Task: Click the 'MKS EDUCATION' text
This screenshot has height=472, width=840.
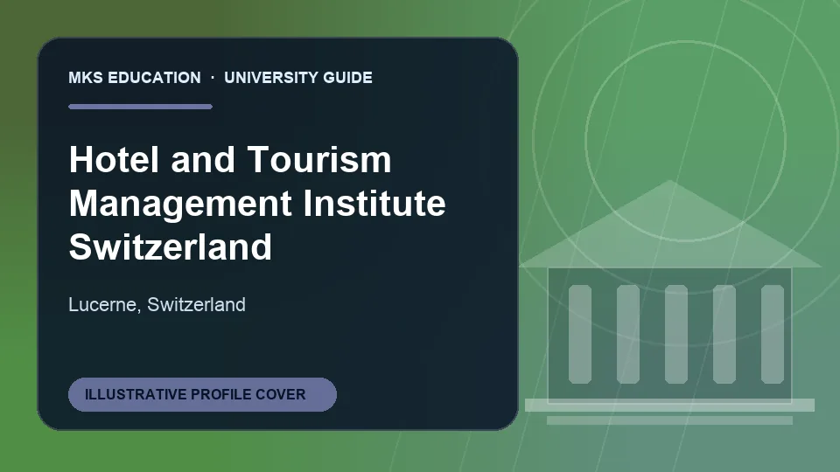Action: [135, 78]
